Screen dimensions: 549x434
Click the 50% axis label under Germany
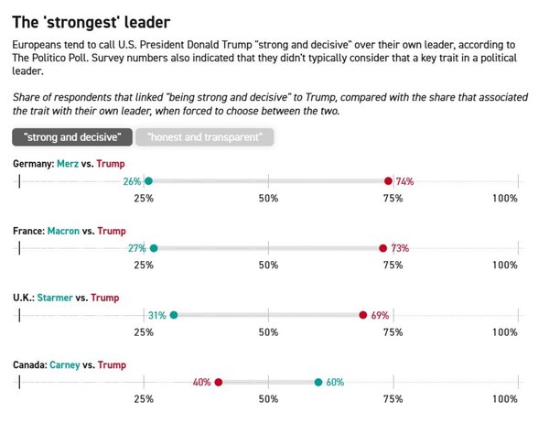[x=268, y=199]
